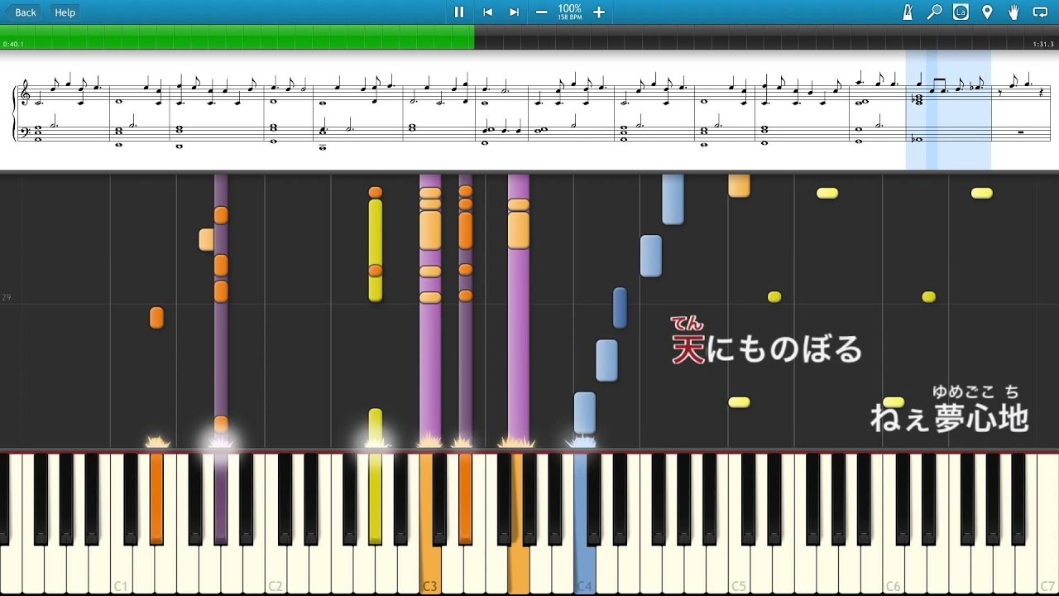
Task: Increase tempo with the plus button
Action: point(599,12)
